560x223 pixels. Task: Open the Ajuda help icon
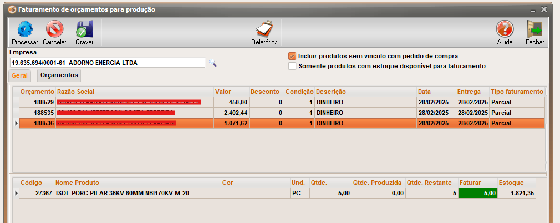(505, 29)
